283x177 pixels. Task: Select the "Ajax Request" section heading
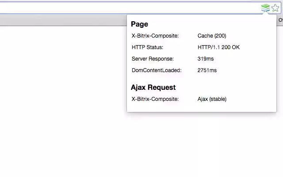point(153,88)
